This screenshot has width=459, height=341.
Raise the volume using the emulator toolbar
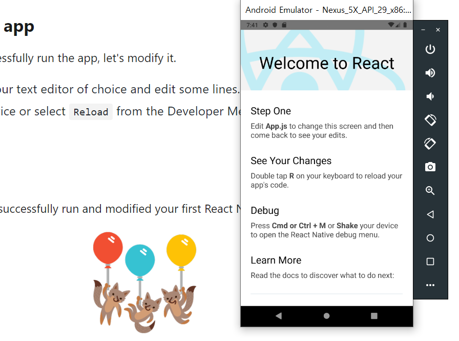[430, 73]
